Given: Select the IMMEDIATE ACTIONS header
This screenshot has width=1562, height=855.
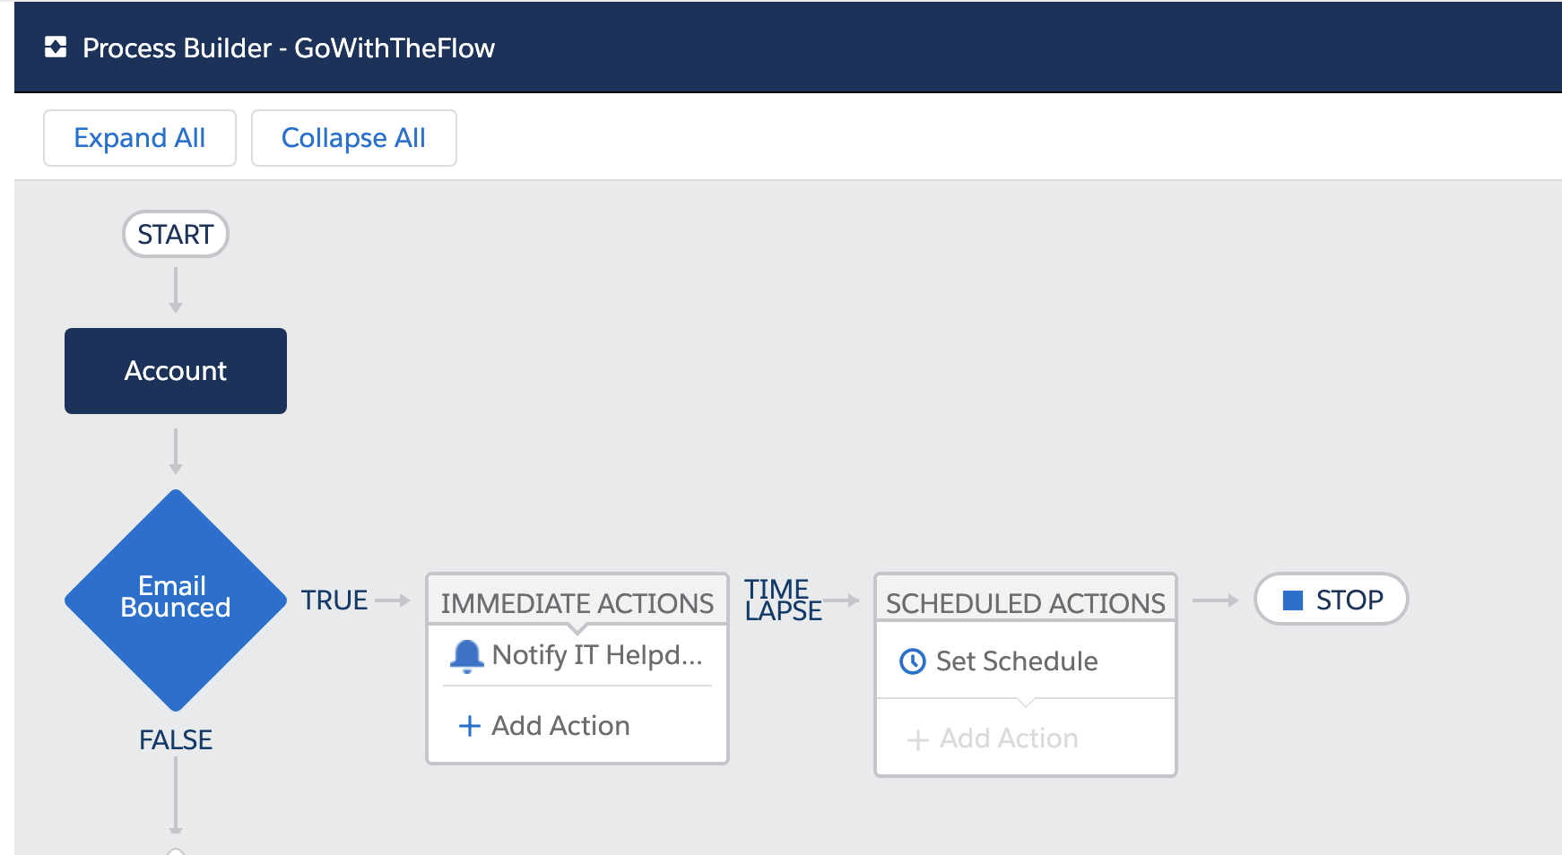Looking at the screenshot, I should coord(577,603).
